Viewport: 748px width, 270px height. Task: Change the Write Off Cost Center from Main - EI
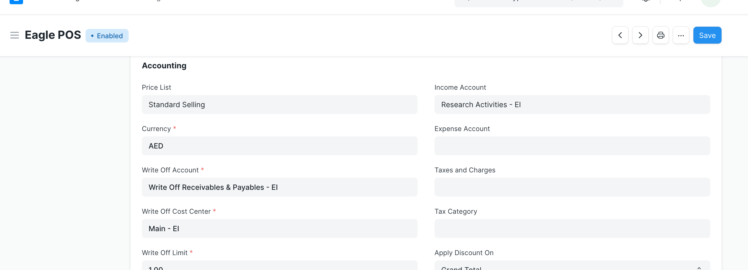[x=279, y=228]
